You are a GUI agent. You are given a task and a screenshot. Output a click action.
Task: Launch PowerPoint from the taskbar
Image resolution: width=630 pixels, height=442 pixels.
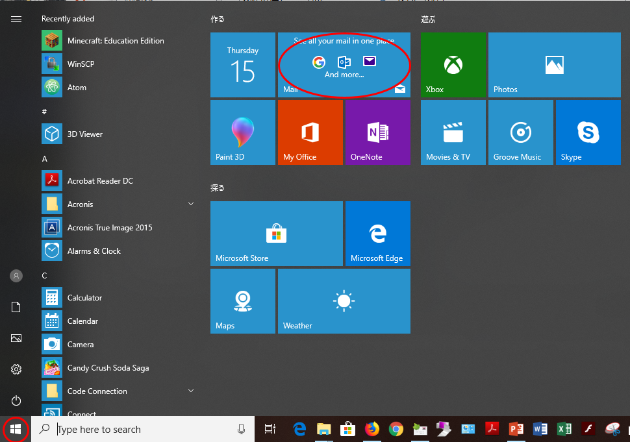(x=516, y=429)
